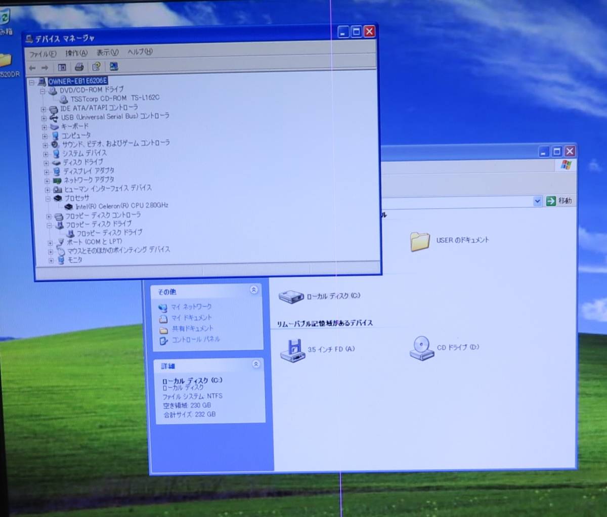The width and height of the screenshot is (607, 517).
Task: Select the OWNER-EB1E6206E computer name
Action: (77, 81)
